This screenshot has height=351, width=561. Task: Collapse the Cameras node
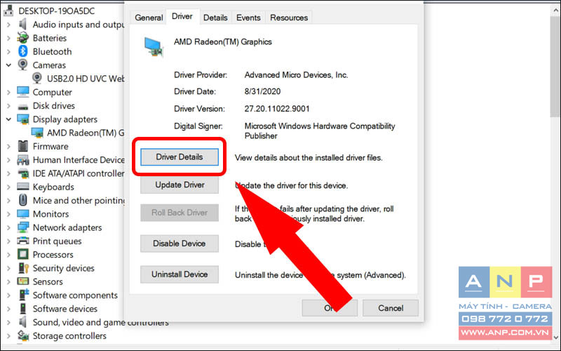pyautogui.click(x=8, y=65)
